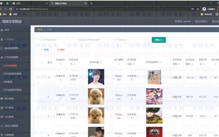
Task: Expand the 章节管理 menu chevron
Action: click(26, 98)
